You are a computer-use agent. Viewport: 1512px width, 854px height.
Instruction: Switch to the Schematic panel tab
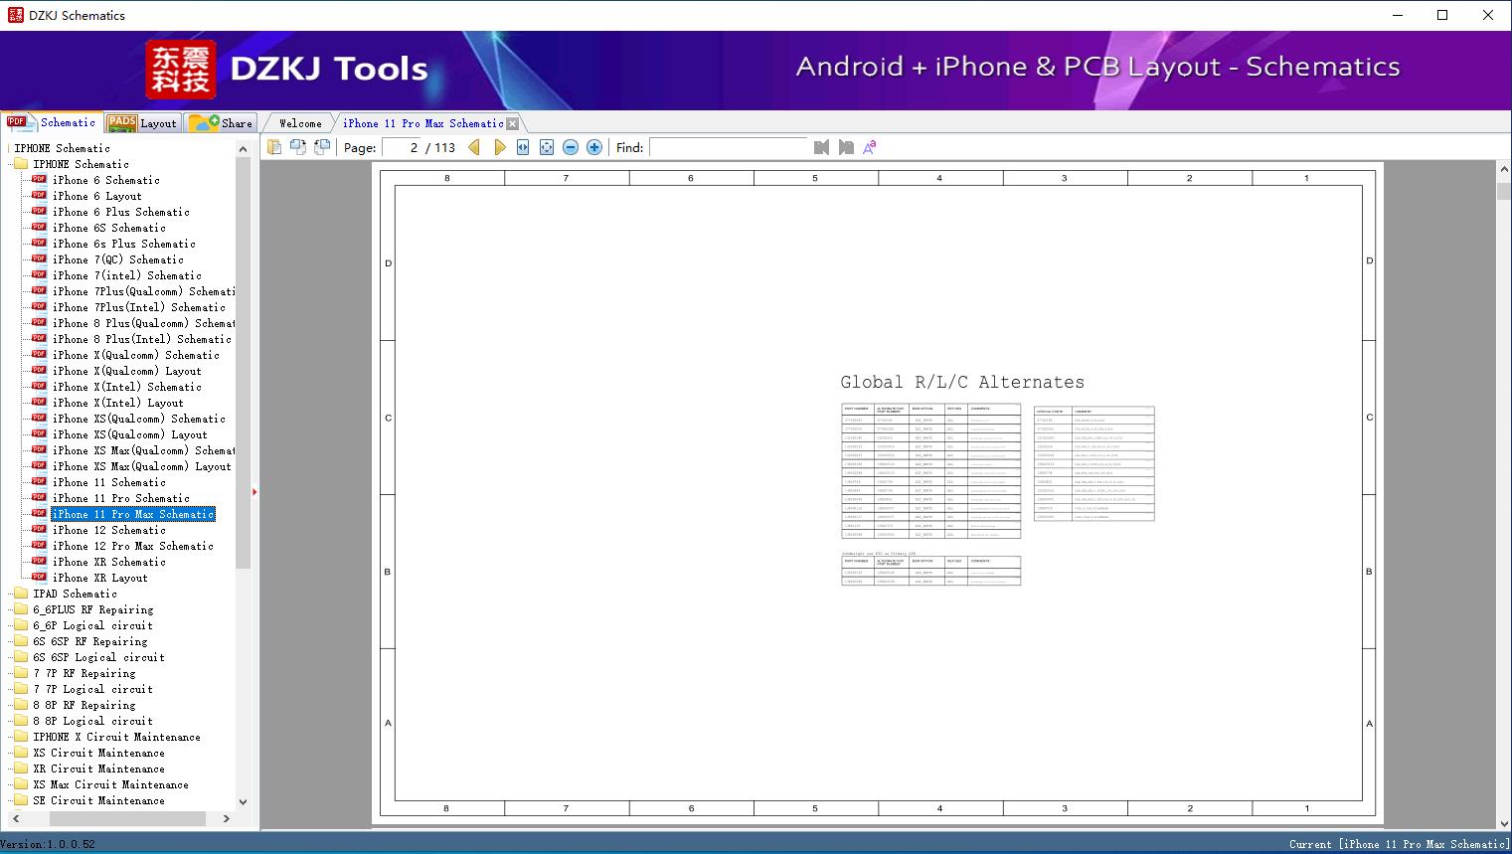pos(52,122)
